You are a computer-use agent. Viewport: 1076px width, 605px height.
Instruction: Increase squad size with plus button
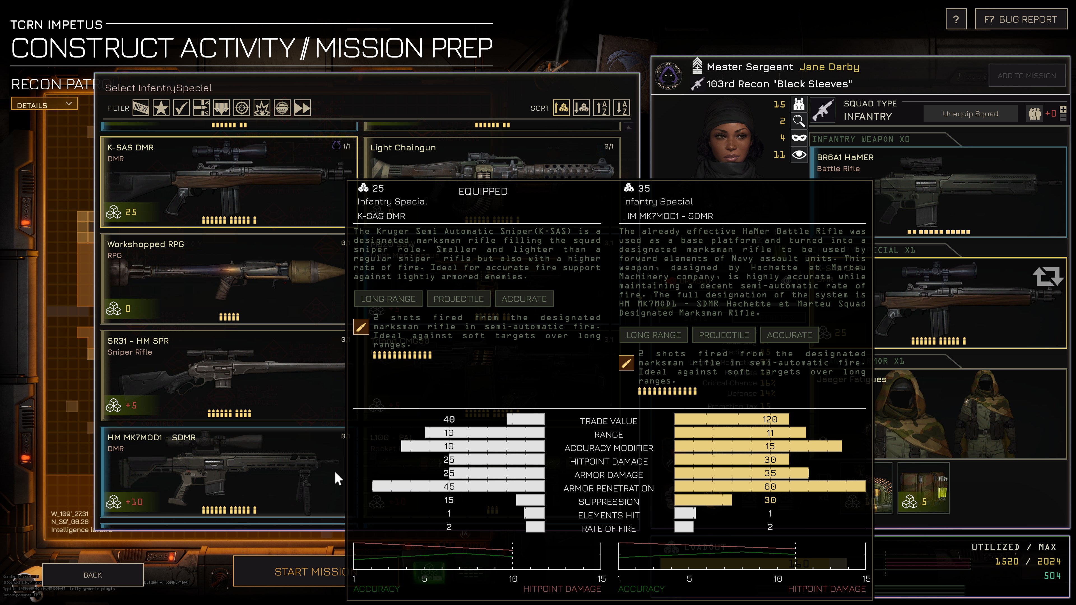pyautogui.click(x=1063, y=109)
